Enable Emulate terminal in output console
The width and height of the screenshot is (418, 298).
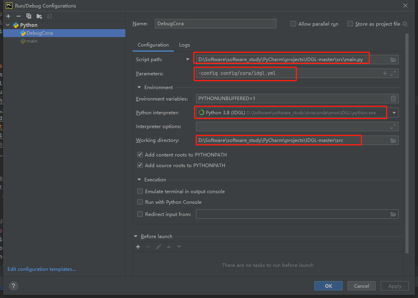tap(140, 191)
